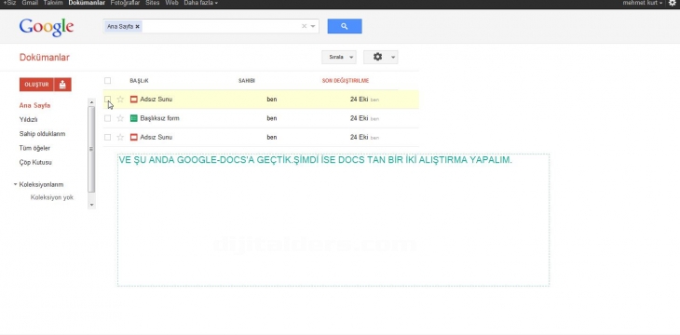Sort by Son Değiştirilme column header
Screen dimensions: 680x335
pyautogui.click(x=346, y=81)
